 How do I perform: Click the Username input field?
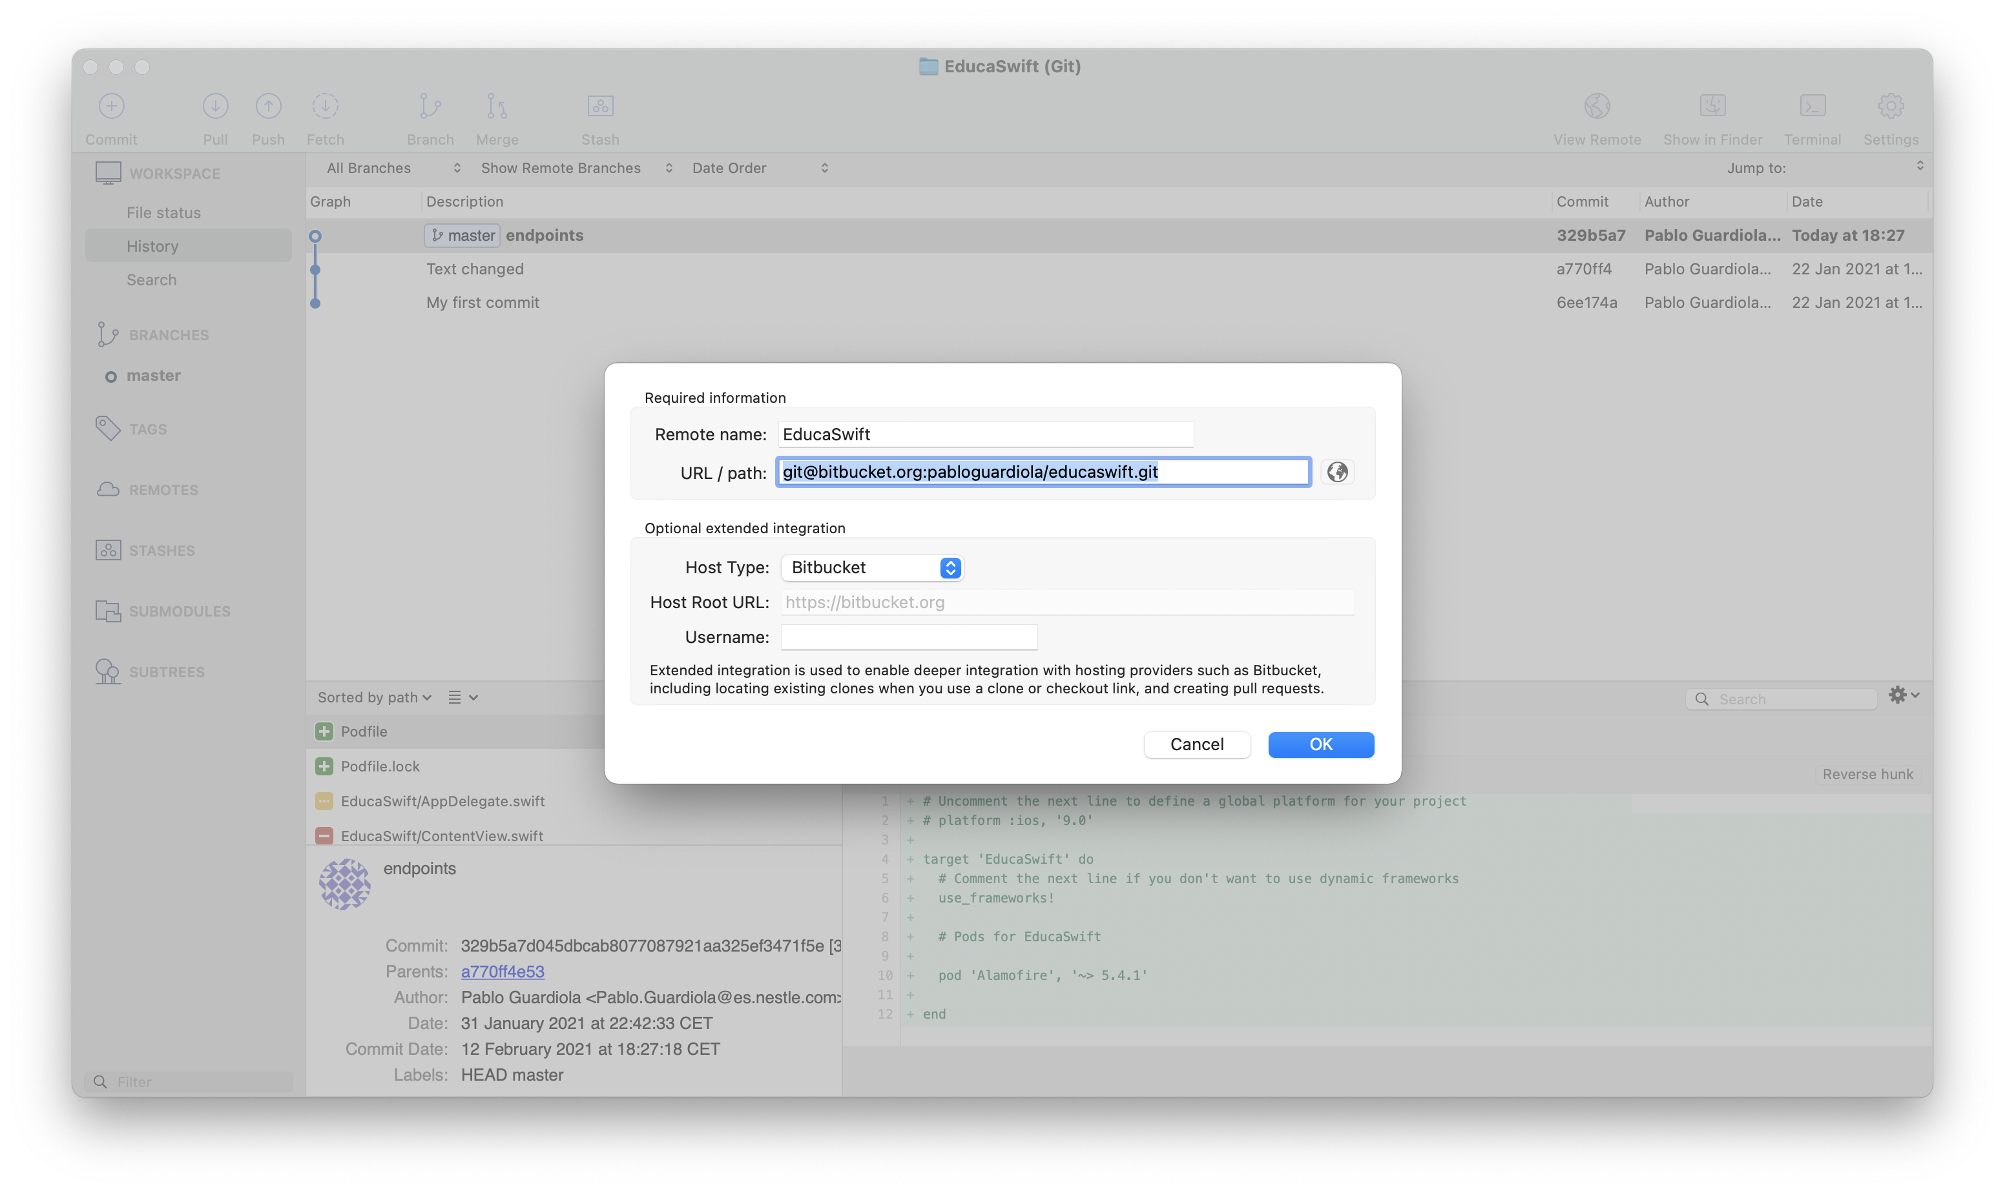908,638
